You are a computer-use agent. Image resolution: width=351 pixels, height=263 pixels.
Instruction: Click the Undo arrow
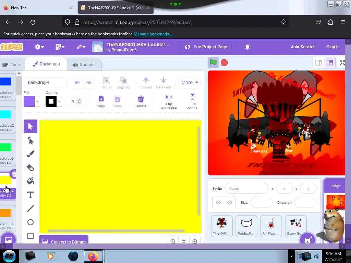(x=77, y=83)
